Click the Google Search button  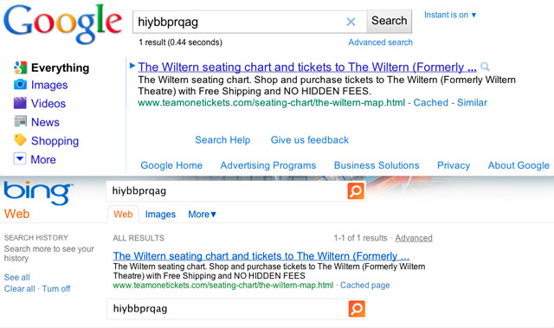(389, 21)
